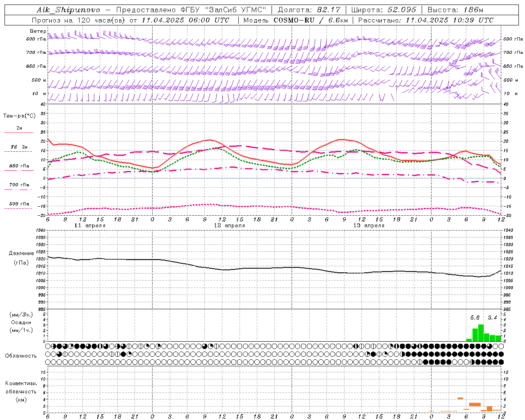Click the forecast start time 11.04.2025 06:00 UTC
Image resolution: width=525 pixels, height=420 pixels.
click(185, 20)
